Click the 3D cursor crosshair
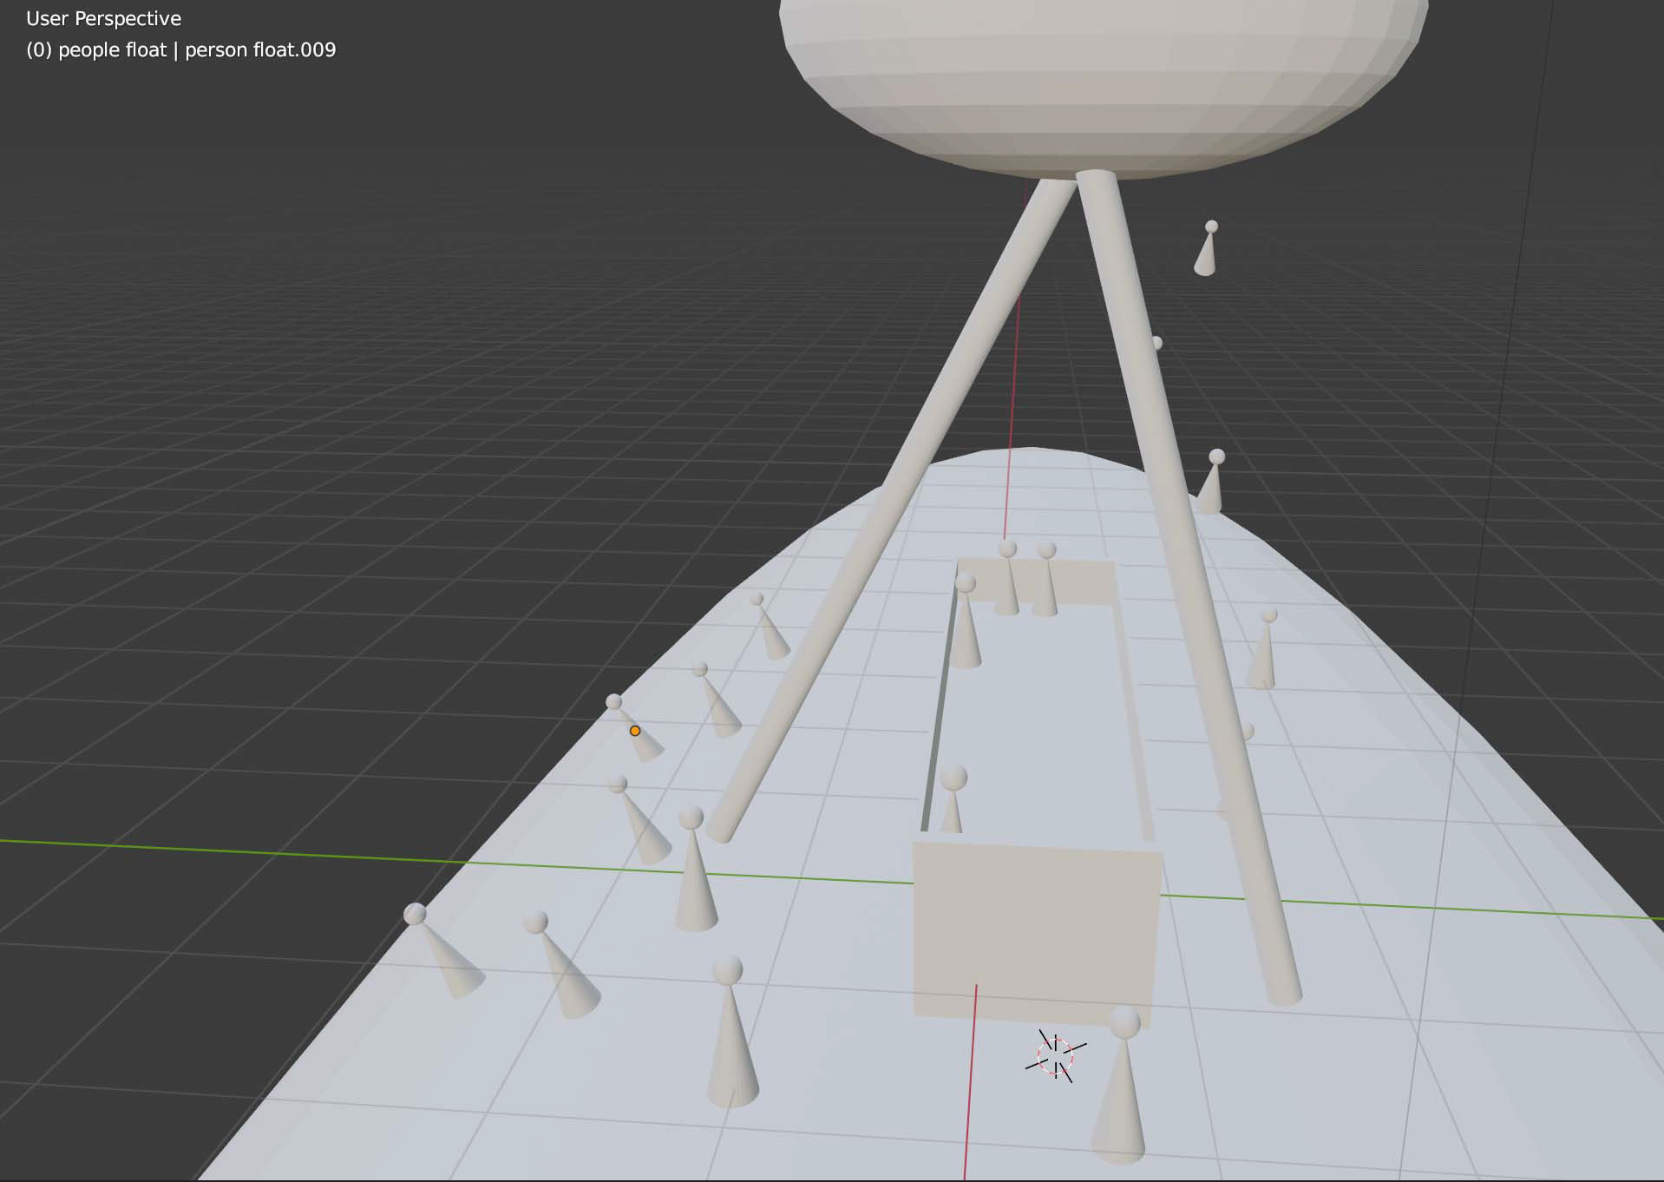 1056,1056
